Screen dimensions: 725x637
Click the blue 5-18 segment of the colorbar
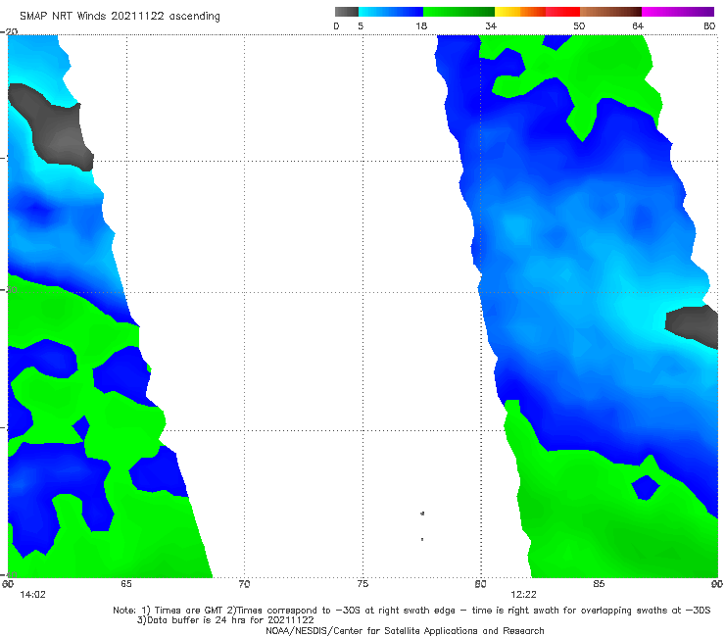point(391,12)
